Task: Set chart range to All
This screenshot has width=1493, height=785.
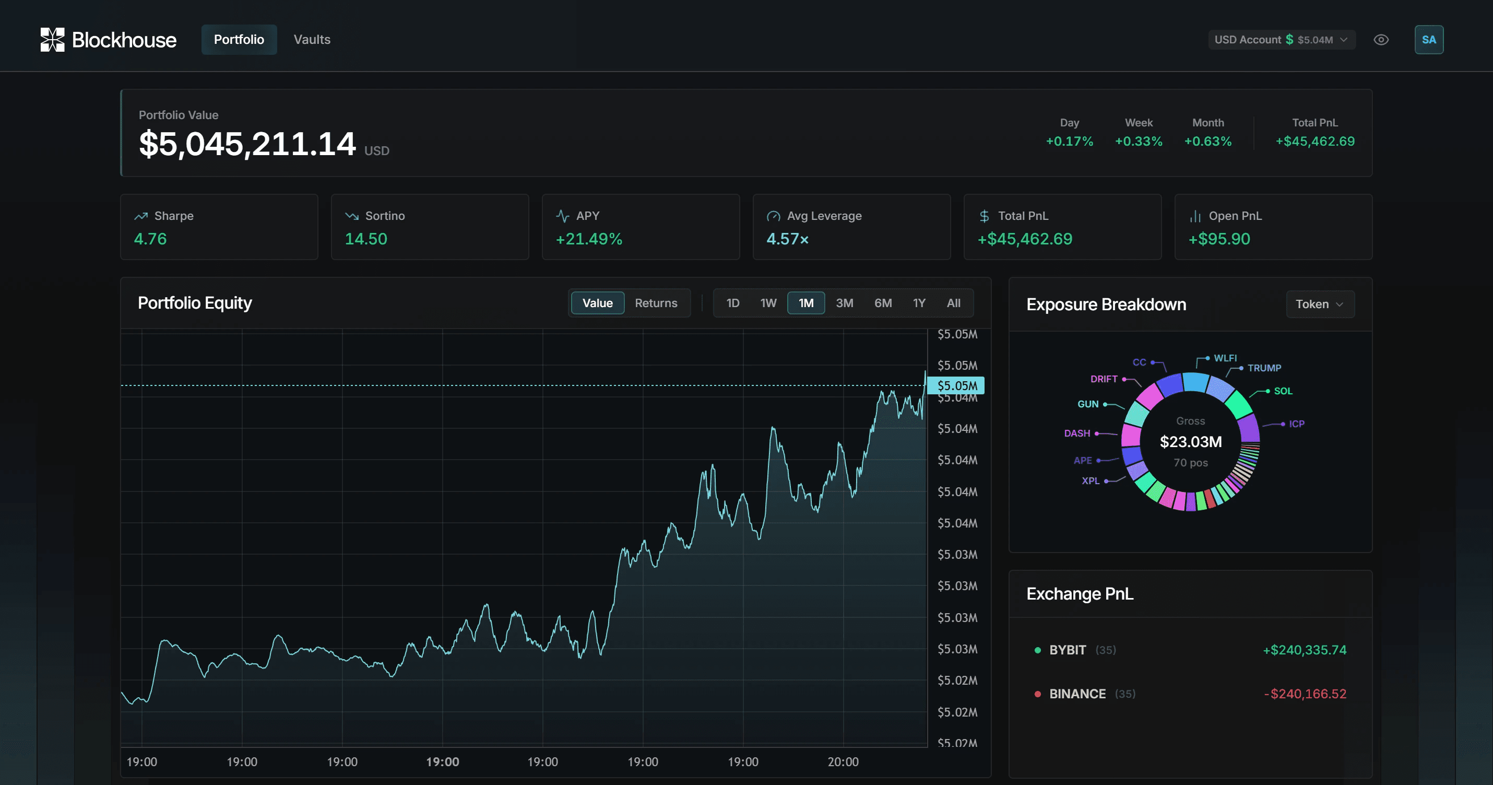Action: coord(953,303)
